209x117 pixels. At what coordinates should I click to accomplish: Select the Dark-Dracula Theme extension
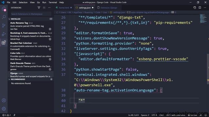click(31, 66)
